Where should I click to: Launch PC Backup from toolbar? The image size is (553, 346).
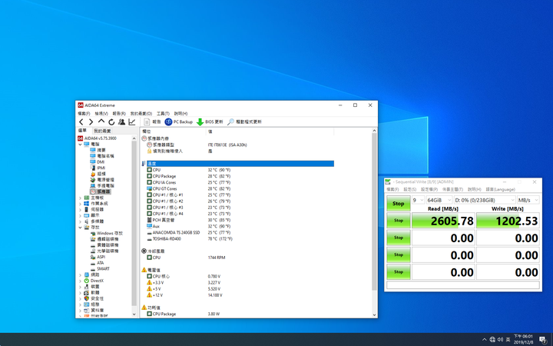click(x=179, y=121)
